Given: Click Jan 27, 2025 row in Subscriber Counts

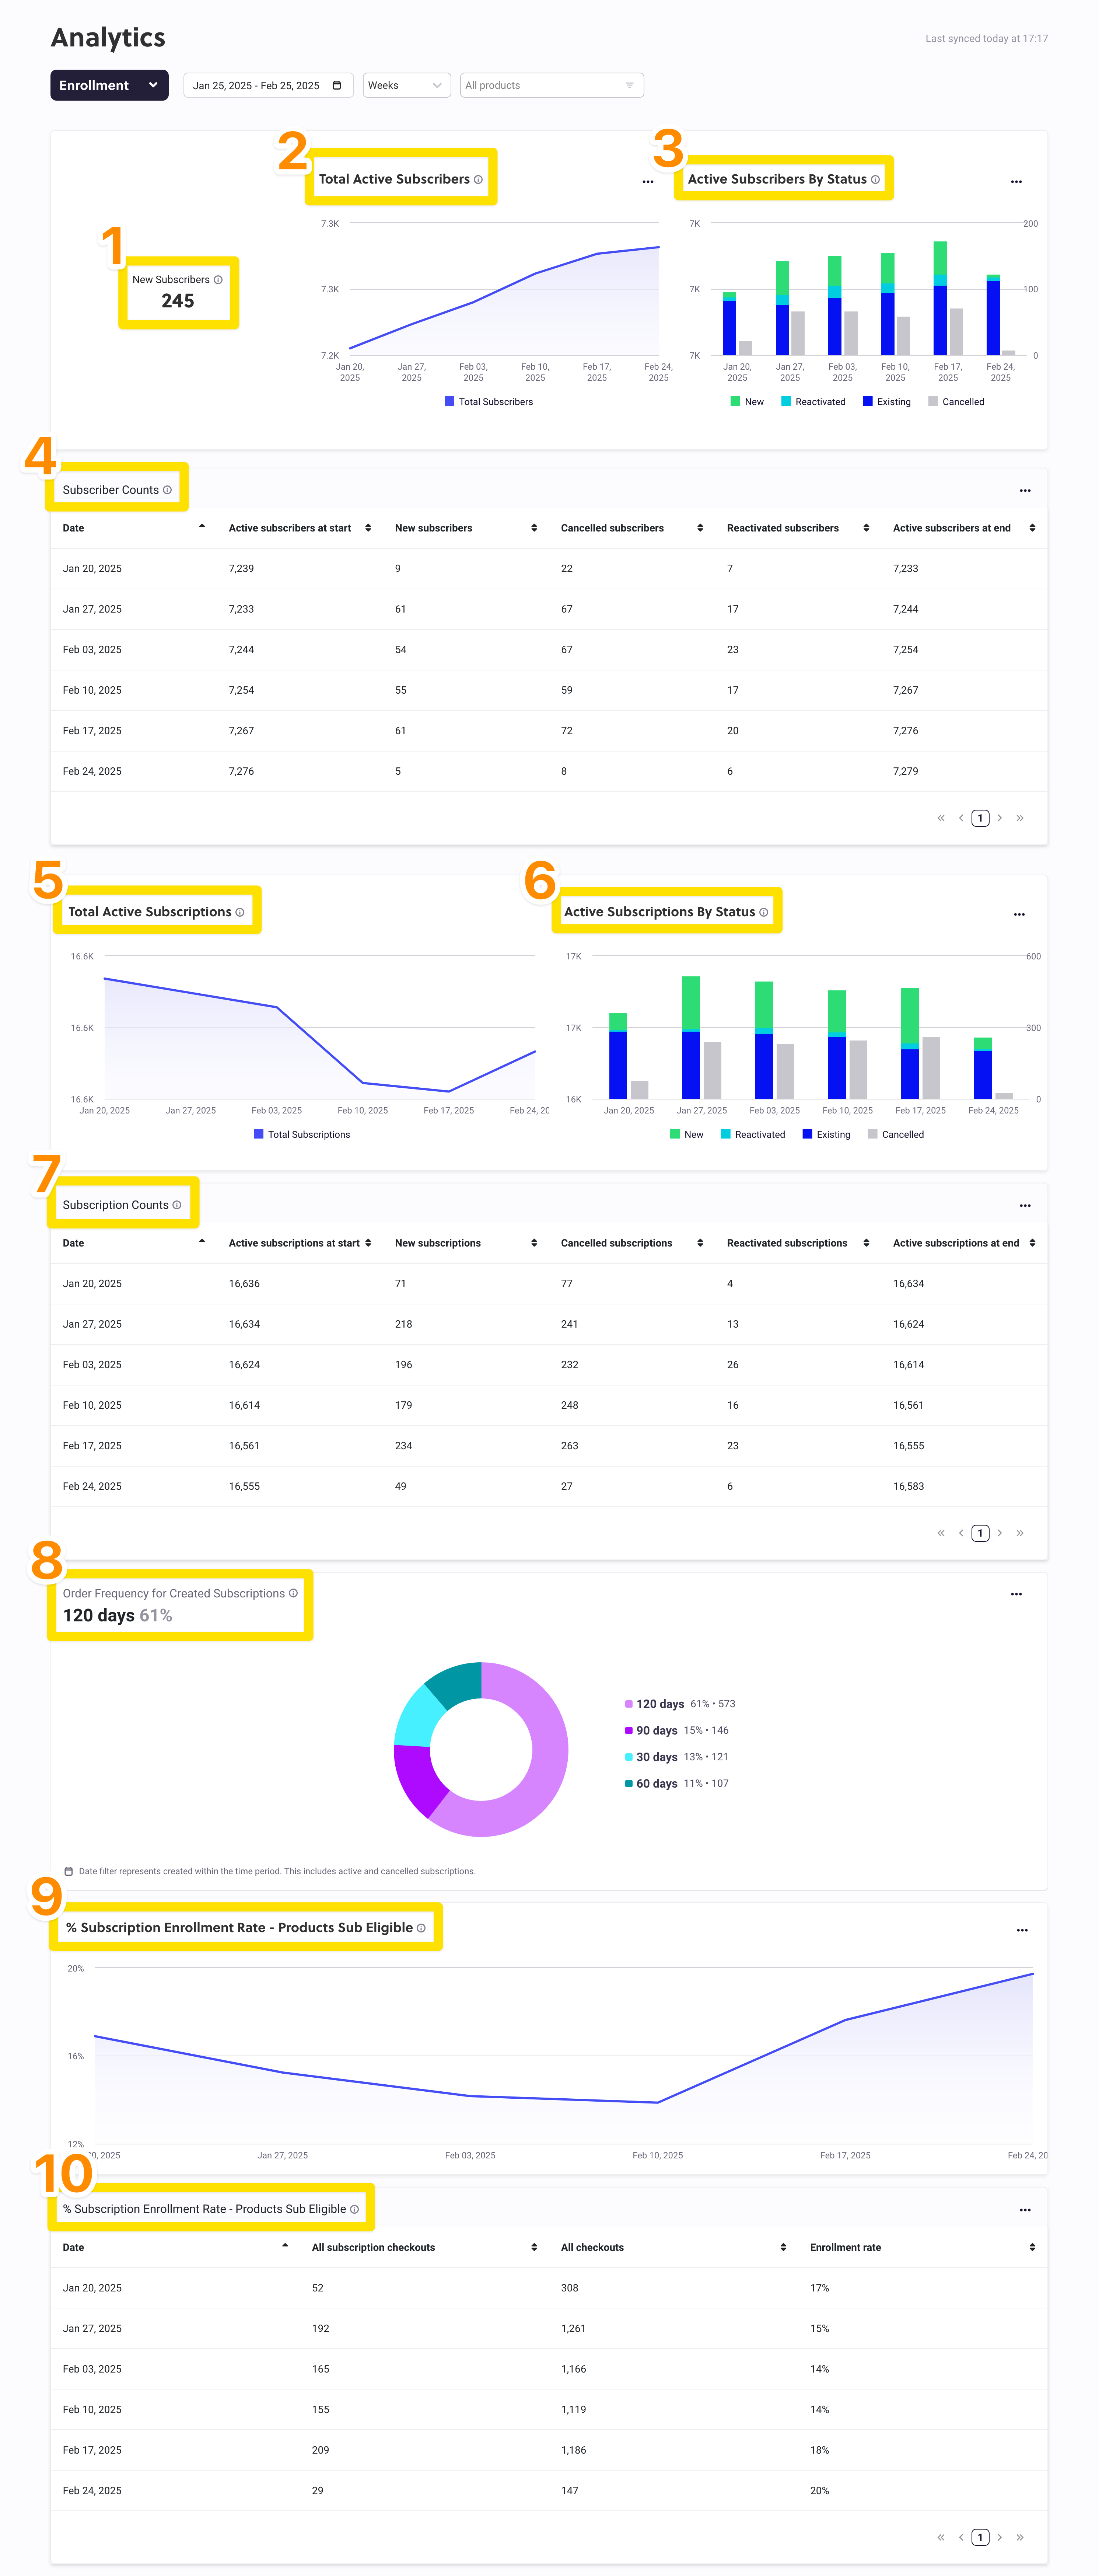Looking at the screenshot, I should (549, 609).
